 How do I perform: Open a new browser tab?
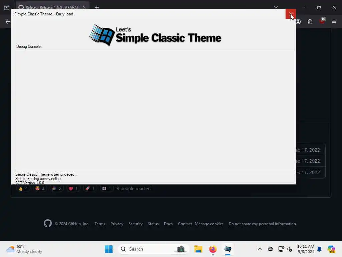pos(97,7)
